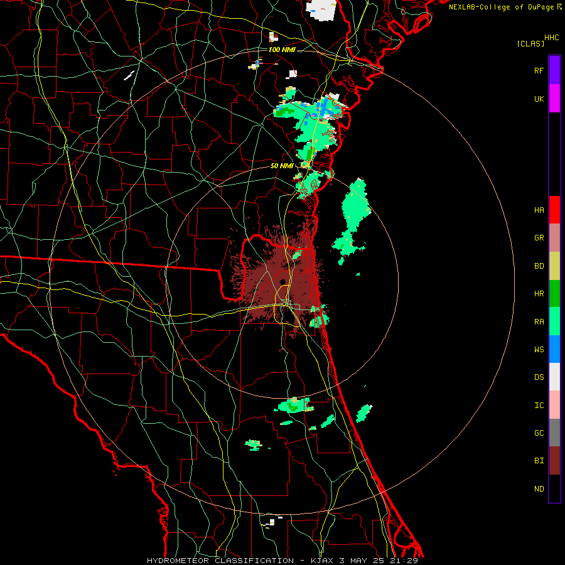Click the BI brown legend swatch
The width and height of the screenshot is (565, 565).
[554, 461]
